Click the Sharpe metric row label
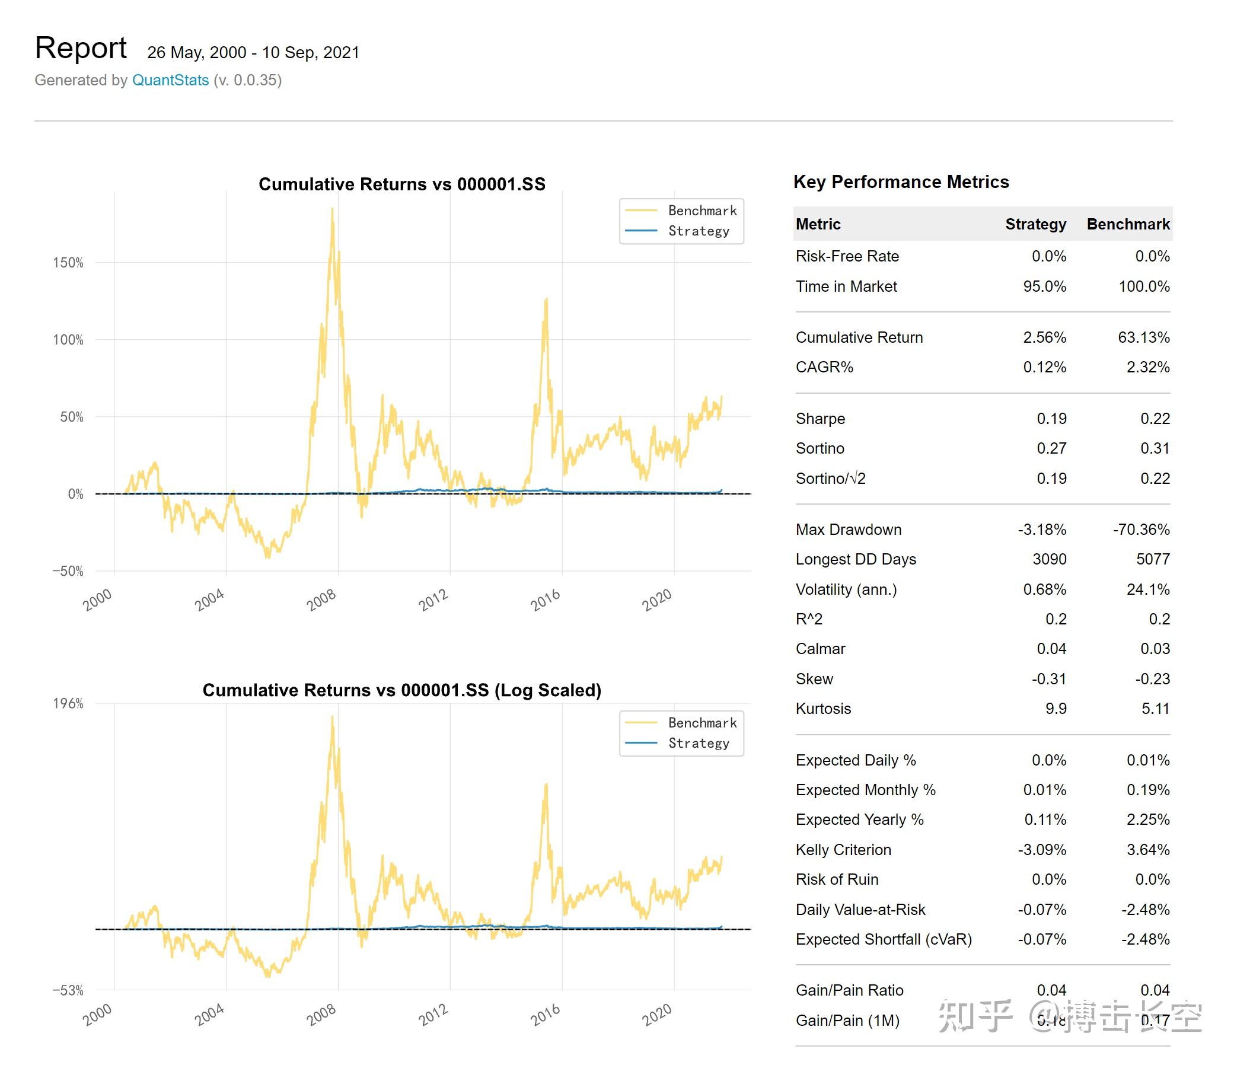 [820, 419]
